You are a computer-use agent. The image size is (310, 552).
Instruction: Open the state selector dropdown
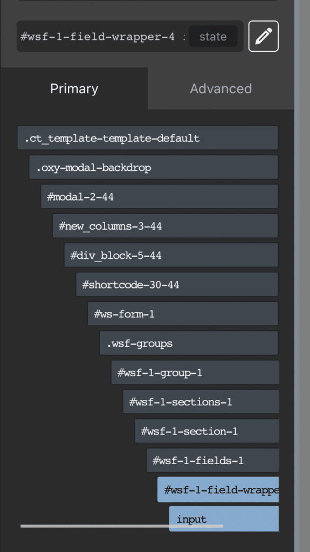213,36
